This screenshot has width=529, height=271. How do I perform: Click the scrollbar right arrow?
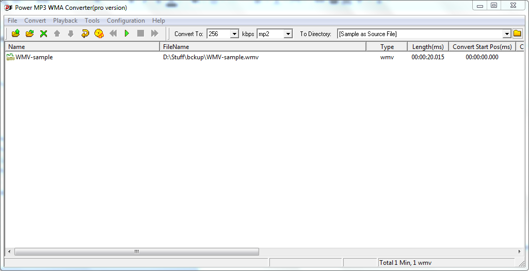tap(520, 251)
